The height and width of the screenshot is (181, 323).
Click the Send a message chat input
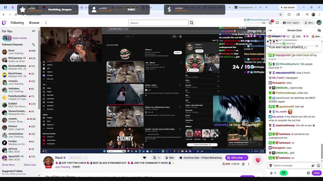coord(290,165)
